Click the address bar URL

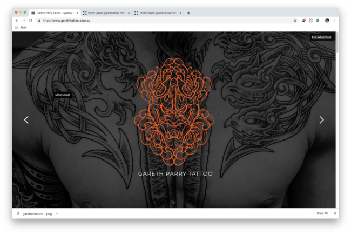pyautogui.click(x=66, y=21)
